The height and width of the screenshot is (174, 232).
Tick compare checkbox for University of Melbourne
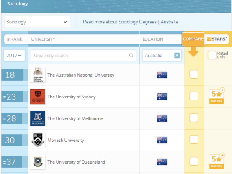tap(193, 118)
